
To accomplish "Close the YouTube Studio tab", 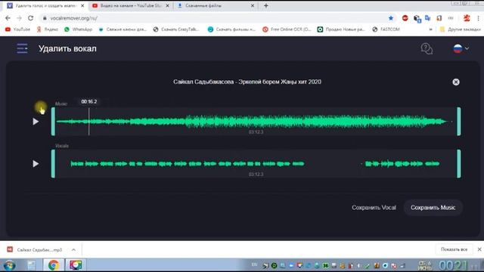I will (x=167, y=5).
